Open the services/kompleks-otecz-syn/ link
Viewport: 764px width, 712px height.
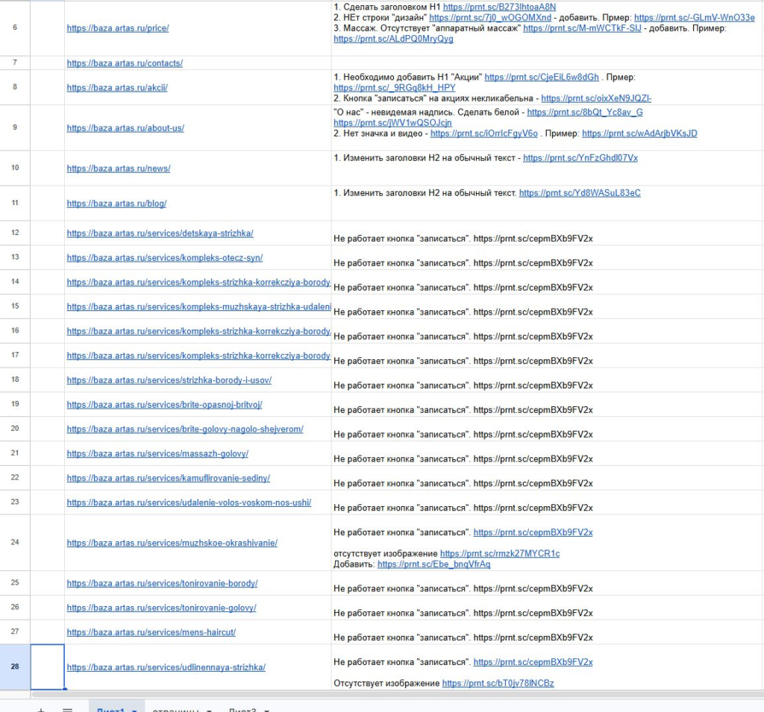point(165,258)
